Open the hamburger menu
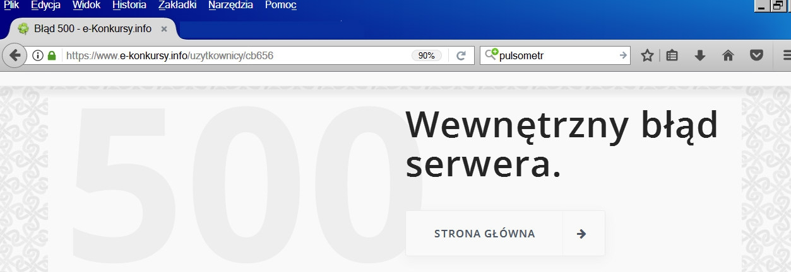The image size is (791, 272). (x=786, y=55)
